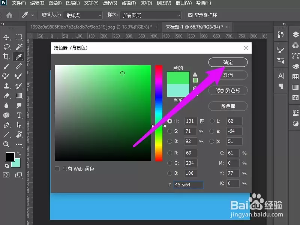Select the Hand tool
The height and width of the screenshot is (225, 300).
click(x=19, y=135)
